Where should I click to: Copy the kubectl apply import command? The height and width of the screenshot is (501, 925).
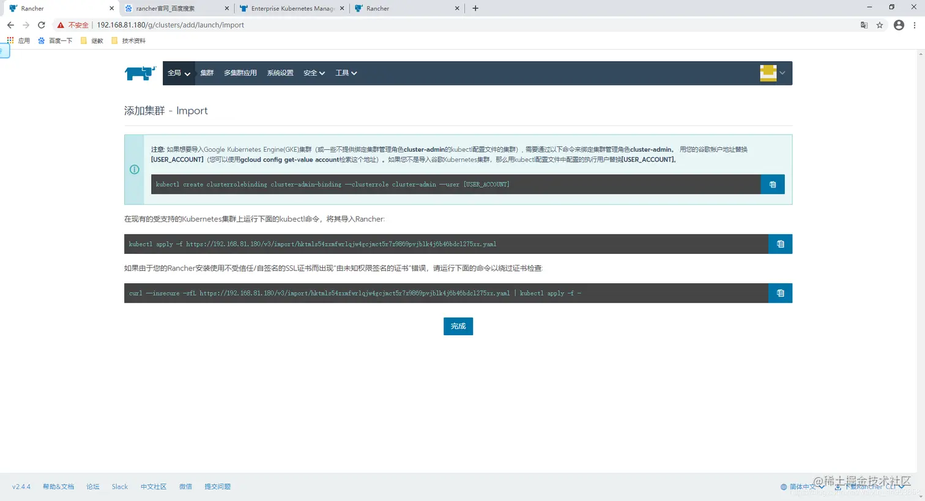point(780,244)
